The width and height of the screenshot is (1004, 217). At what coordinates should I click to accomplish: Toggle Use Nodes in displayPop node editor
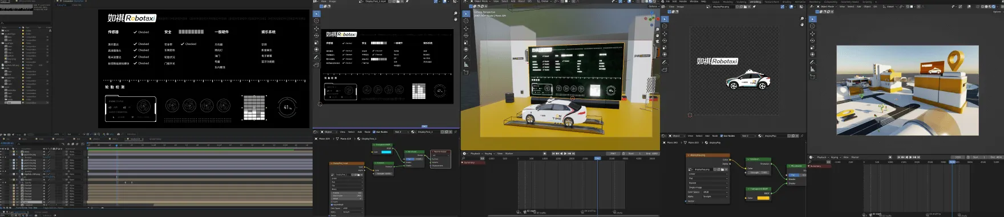pyautogui.click(x=722, y=136)
